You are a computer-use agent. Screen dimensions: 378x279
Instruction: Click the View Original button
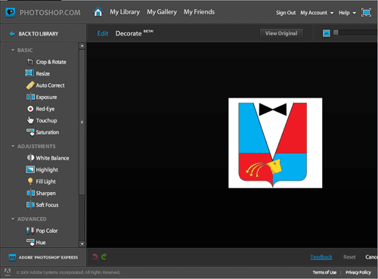coord(281,33)
